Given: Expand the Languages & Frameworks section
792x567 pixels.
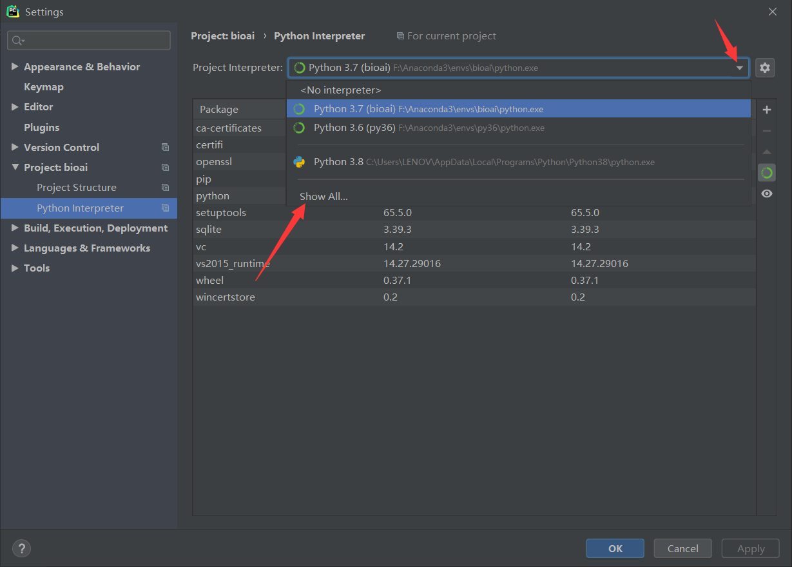Looking at the screenshot, I should (x=15, y=248).
